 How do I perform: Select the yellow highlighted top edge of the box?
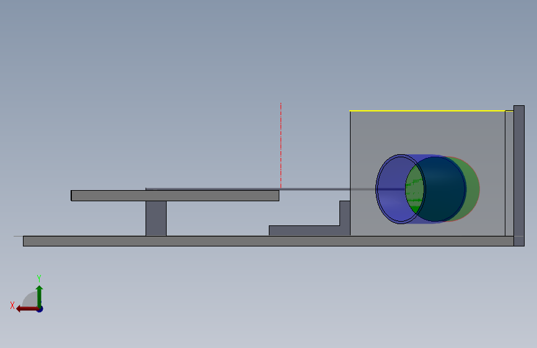point(427,111)
